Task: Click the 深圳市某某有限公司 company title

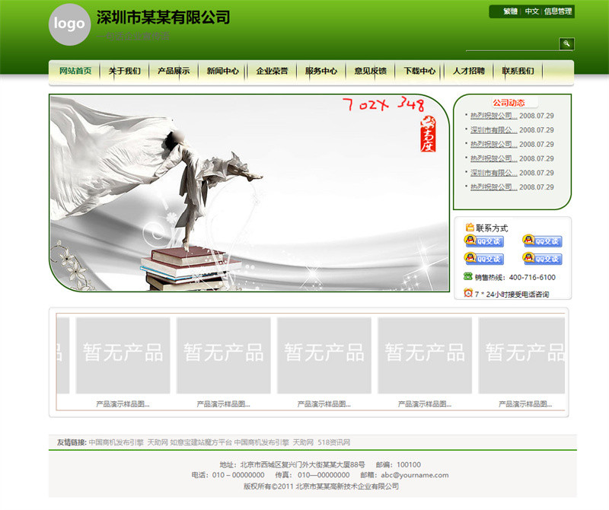Action: 163,18
